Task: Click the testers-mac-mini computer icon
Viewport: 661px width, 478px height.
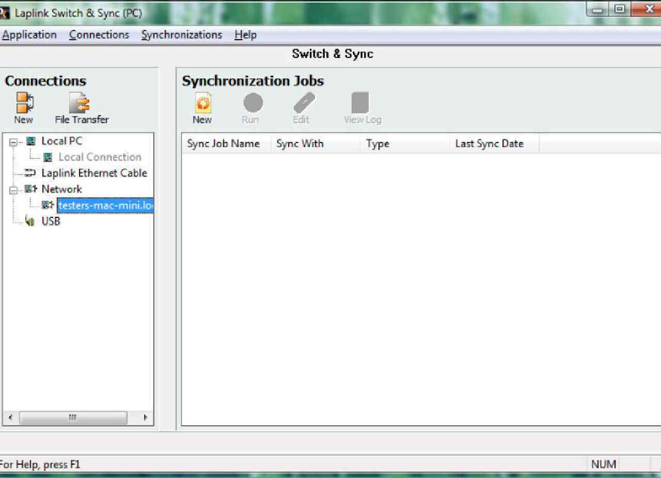Action: tap(48, 205)
